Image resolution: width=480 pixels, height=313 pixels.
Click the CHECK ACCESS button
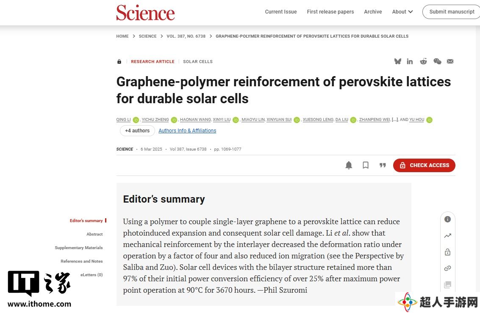pos(424,165)
